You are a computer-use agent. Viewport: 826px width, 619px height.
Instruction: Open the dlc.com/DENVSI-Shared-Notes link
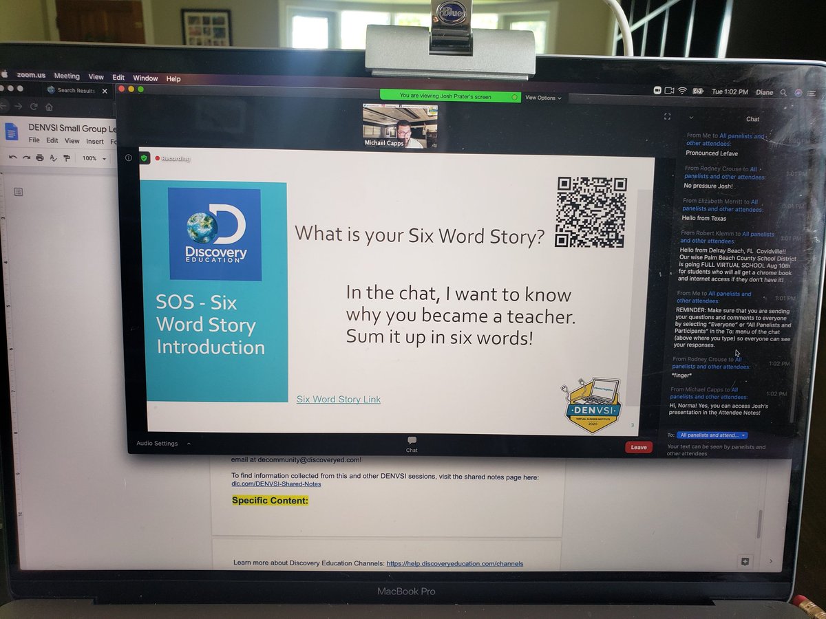[x=276, y=484]
